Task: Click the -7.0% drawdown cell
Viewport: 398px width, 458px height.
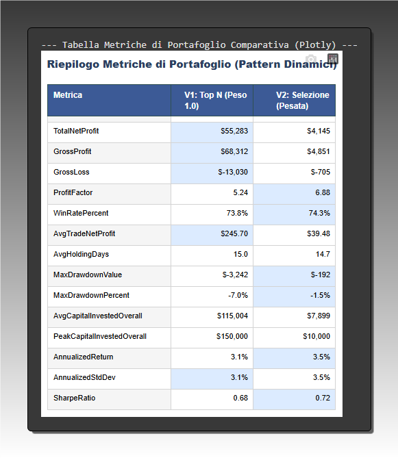Action: pos(212,296)
